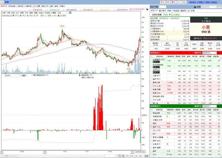Click the red 看法 button at top

[162, 2]
